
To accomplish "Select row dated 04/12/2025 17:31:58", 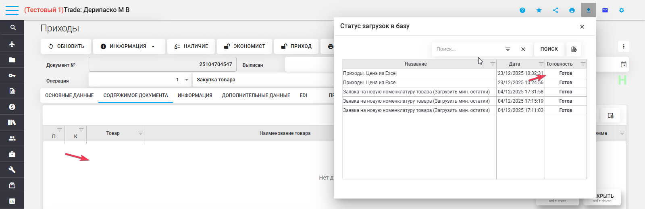I will (x=464, y=92).
